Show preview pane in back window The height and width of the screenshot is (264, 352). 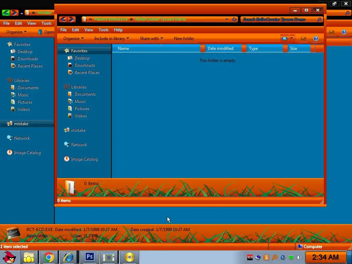pyautogui.click(x=332, y=32)
